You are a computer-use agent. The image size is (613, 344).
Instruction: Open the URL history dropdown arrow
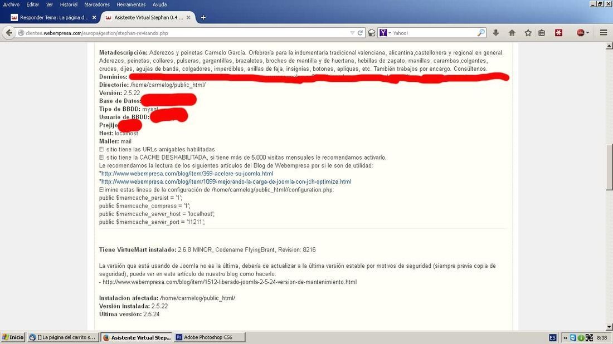point(352,33)
